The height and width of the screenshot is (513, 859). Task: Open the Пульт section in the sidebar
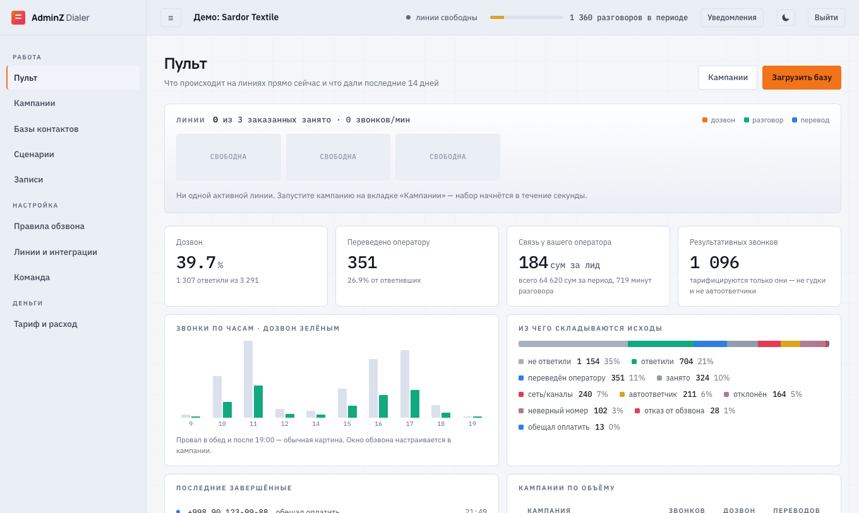tap(73, 78)
